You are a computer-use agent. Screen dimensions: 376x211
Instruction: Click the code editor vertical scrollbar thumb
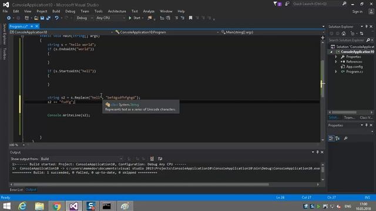[323, 79]
